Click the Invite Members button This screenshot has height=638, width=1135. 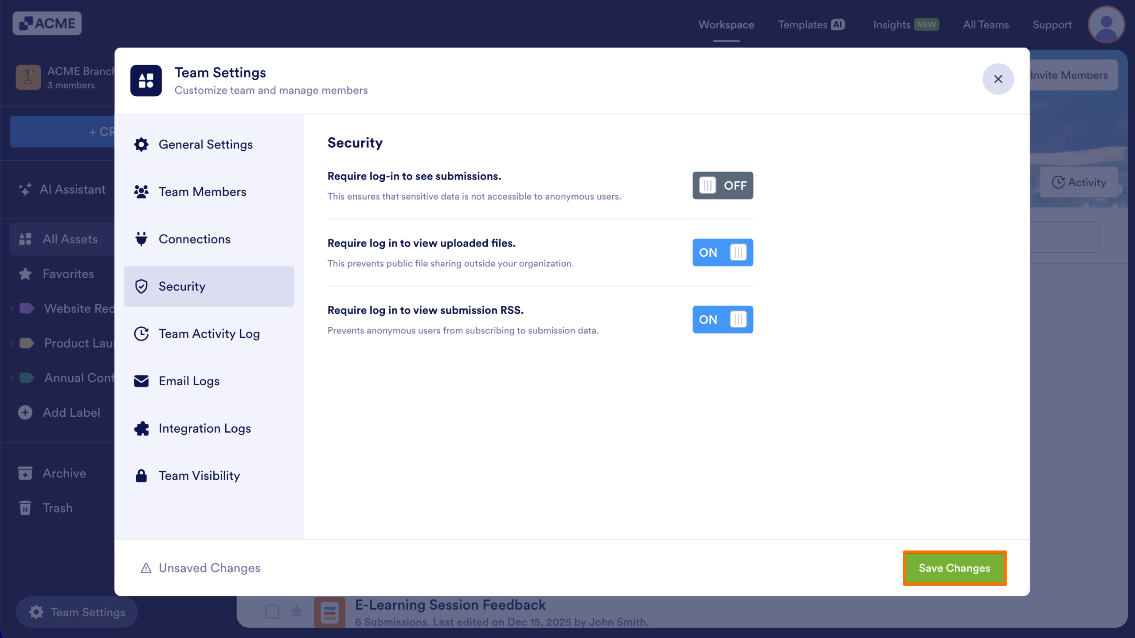(x=1070, y=74)
